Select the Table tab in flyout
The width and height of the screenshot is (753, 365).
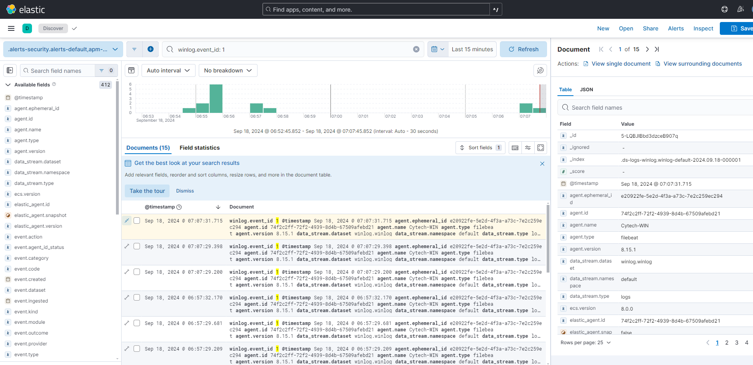click(565, 90)
